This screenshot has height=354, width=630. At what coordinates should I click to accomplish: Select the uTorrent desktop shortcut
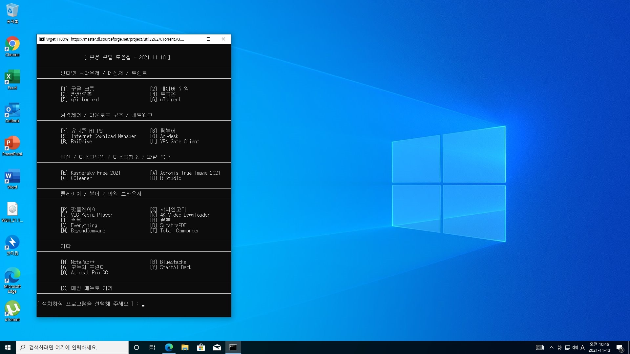[12, 311]
